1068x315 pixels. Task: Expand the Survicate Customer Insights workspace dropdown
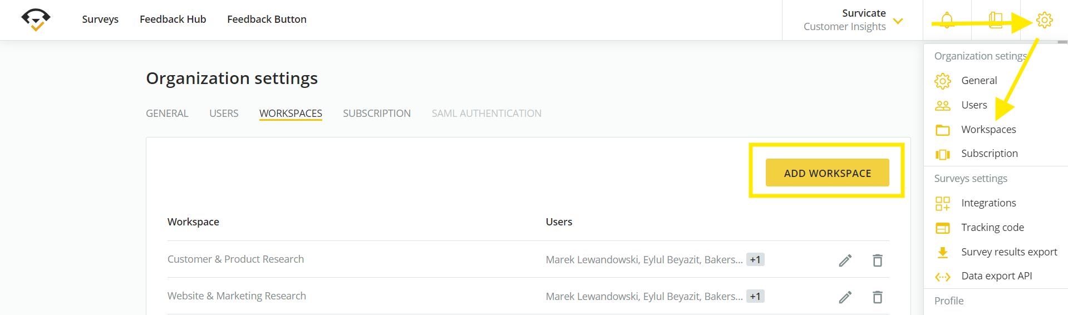pos(898,21)
